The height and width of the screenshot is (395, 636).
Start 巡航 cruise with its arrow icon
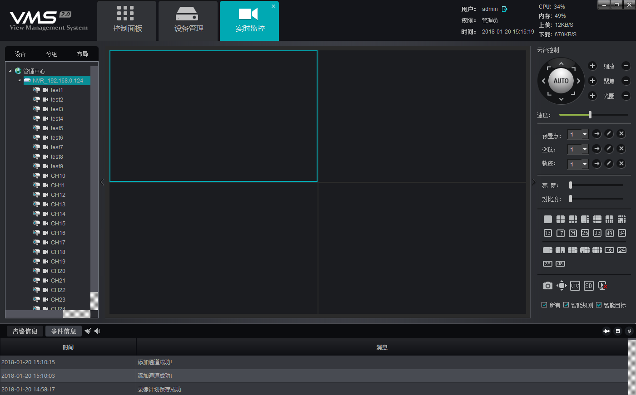[x=597, y=149]
